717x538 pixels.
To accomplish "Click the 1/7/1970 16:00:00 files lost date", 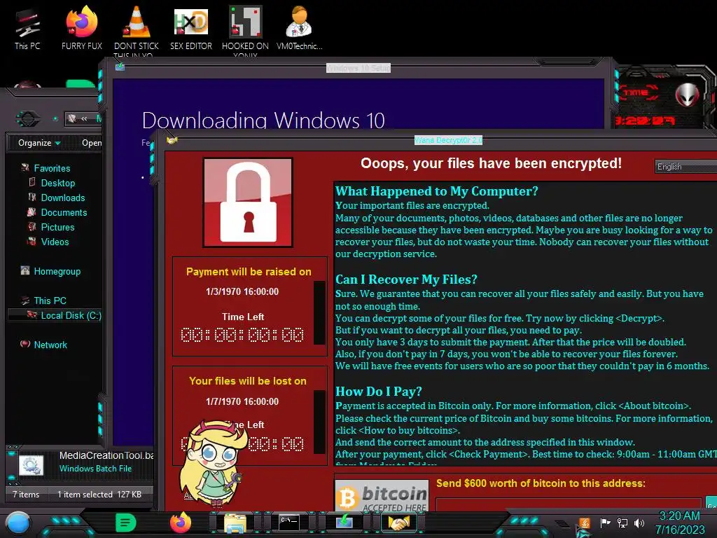I will [x=242, y=401].
